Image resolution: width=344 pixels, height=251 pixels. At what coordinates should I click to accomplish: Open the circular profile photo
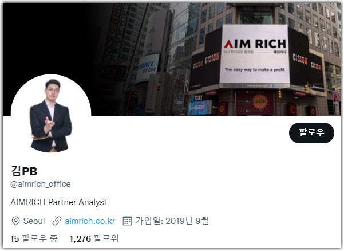pos(51,114)
